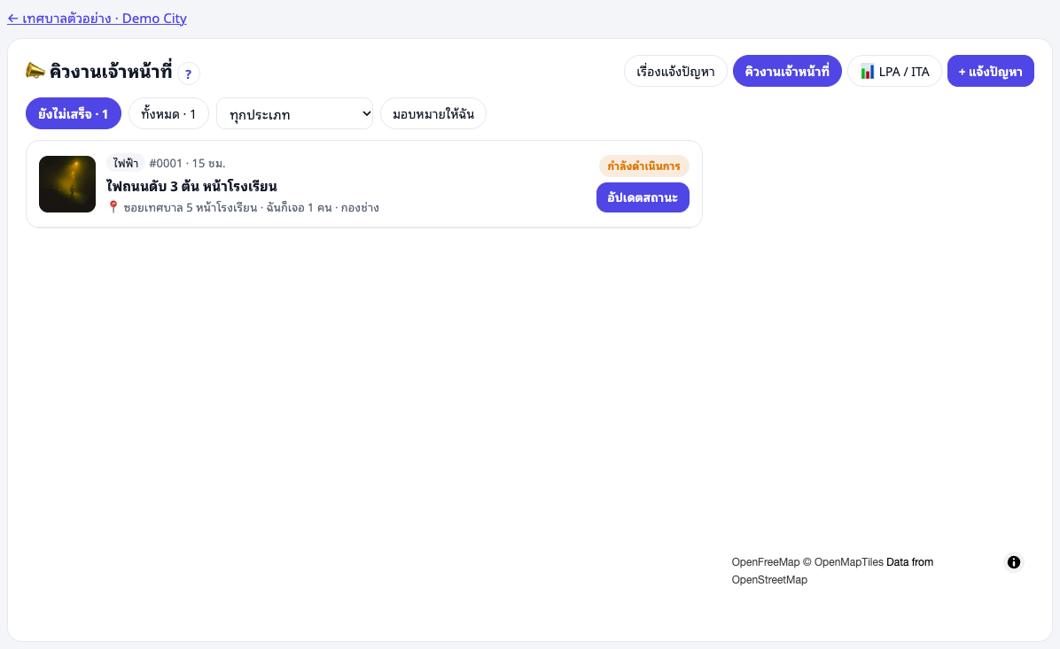This screenshot has width=1060, height=649.
Task: Click the map attribution info icon
Action: point(1013,562)
